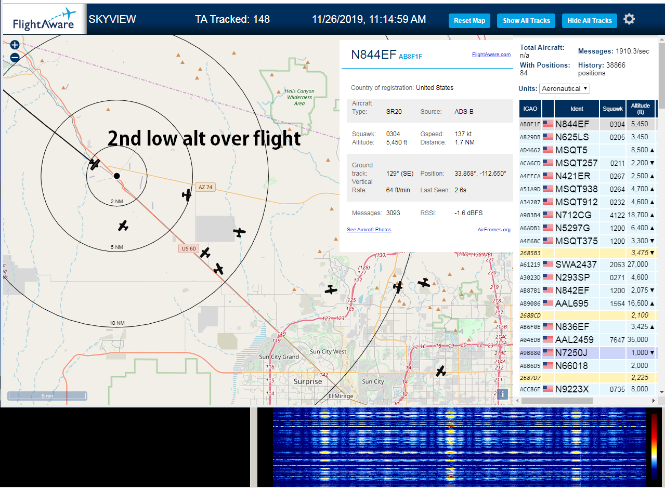Select the N293SP row
This screenshot has height=488, width=665.
coord(588,278)
